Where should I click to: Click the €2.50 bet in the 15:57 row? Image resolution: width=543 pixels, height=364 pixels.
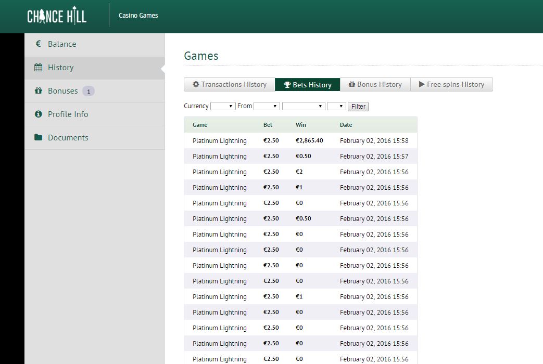(x=271, y=156)
